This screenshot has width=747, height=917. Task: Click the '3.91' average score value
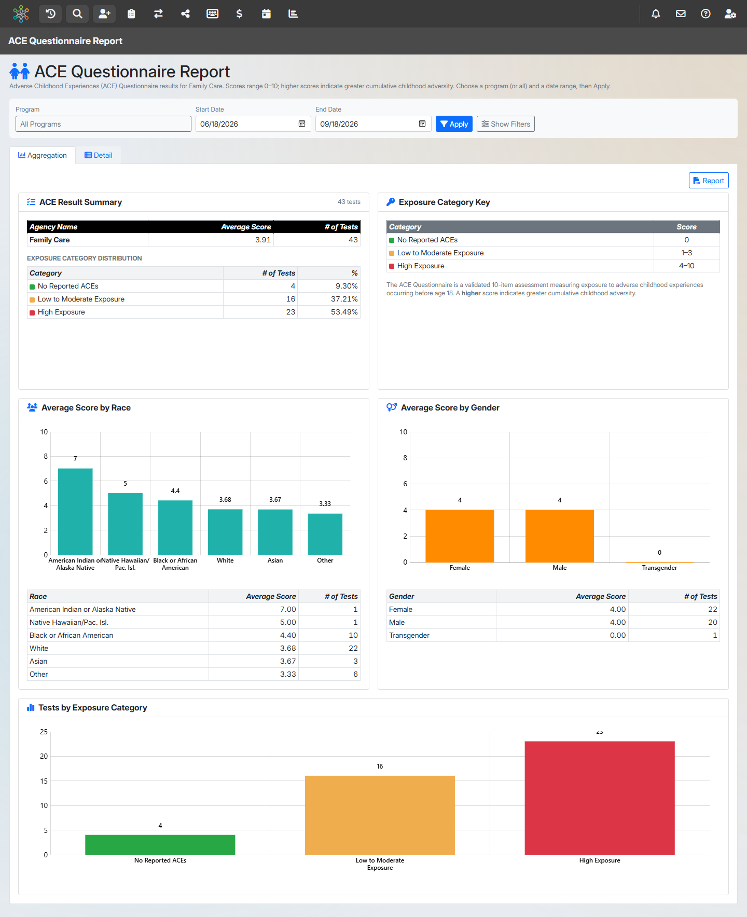tap(263, 240)
